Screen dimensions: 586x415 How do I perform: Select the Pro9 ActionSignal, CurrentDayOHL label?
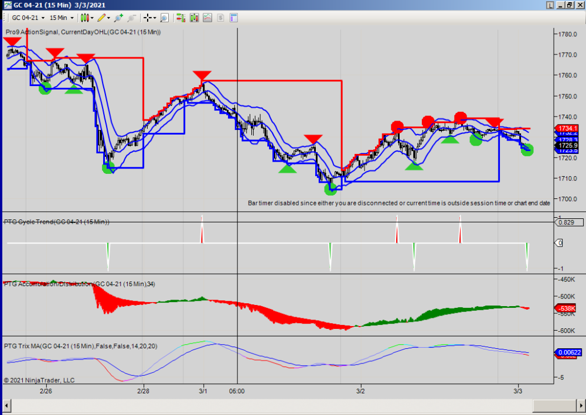pyautogui.click(x=83, y=32)
